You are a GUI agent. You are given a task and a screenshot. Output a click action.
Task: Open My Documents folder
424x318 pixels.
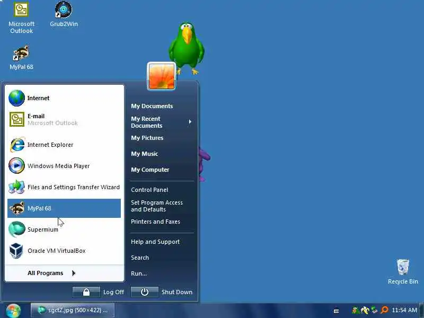pyautogui.click(x=152, y=106)
